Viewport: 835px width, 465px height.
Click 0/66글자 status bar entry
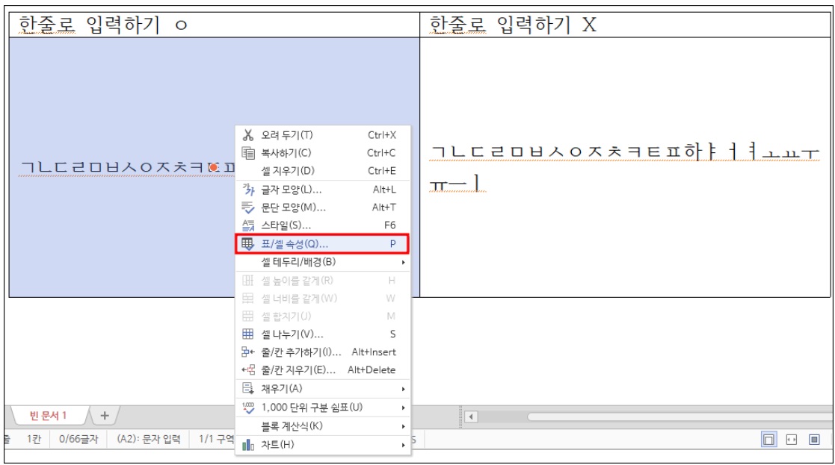pyautogui.click(x=78, y=440)
